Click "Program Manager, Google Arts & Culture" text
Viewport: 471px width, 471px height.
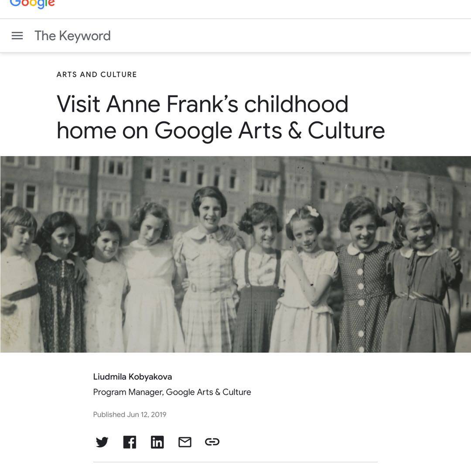(x=172, y=392)
